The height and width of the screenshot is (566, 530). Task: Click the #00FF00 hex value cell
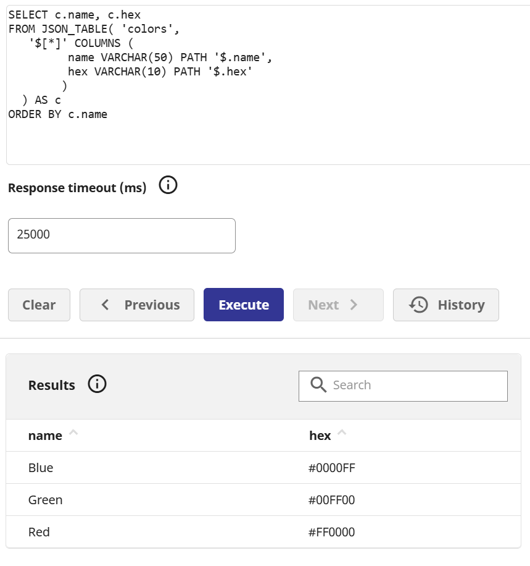tap(331, 500)
